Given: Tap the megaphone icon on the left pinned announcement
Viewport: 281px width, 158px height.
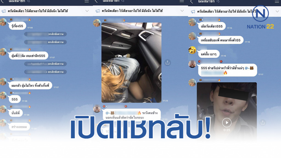Looking at the screenshot, I should (x=4, y=11).
